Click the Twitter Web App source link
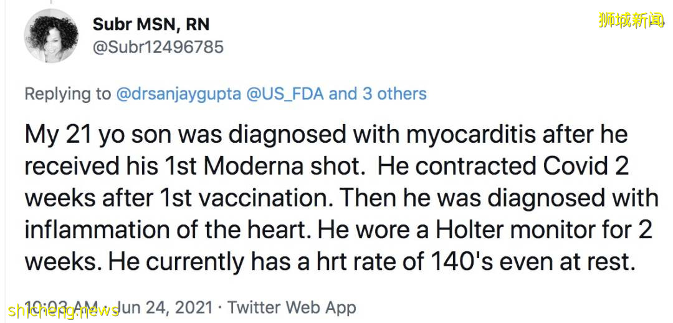Viewport: 673px width, 323px height. click(292, 307)
